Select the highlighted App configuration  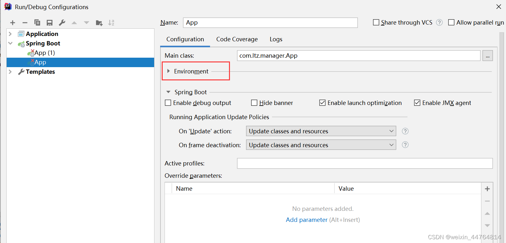[x=80, y=62]
